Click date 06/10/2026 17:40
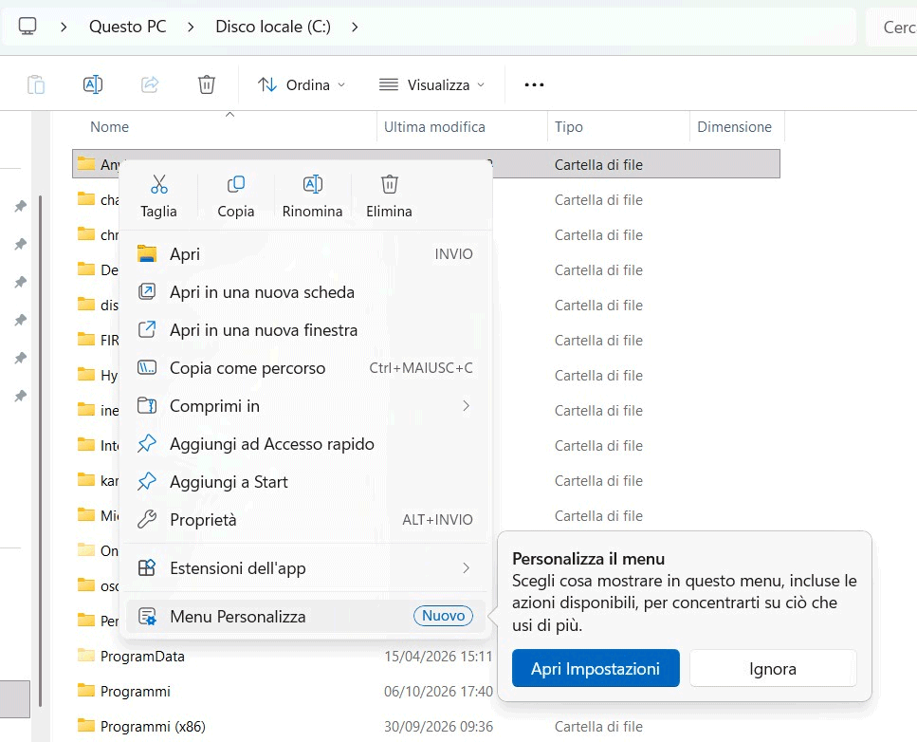The image size is (917, 742). coord(438,691)
